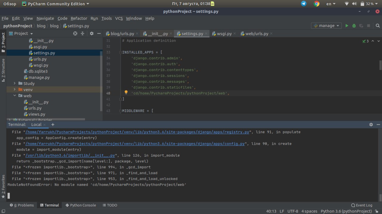Image resolution: width=382 pixels, height=214 pixels.
Task: Open Telegram from the system tray
Action: coord(304,4)
